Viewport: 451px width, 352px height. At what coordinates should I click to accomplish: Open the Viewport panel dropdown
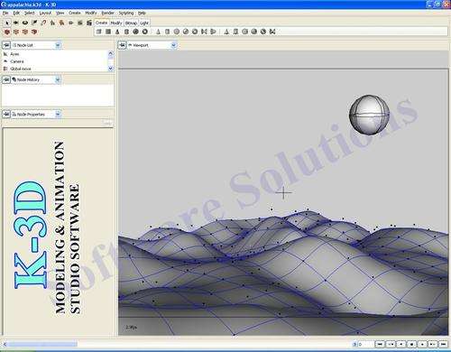[173, 45]
